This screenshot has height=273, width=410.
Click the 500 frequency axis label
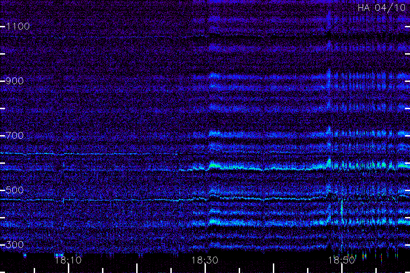coord(15,190)
